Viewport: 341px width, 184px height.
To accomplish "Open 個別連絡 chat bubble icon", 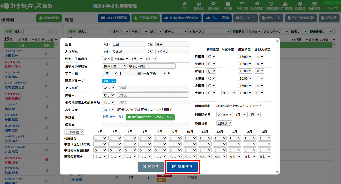I will tap(213, 4).
